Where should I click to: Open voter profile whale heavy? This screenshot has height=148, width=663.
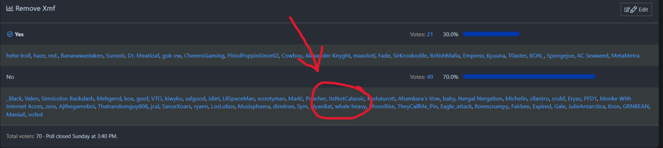pos(350,107)
